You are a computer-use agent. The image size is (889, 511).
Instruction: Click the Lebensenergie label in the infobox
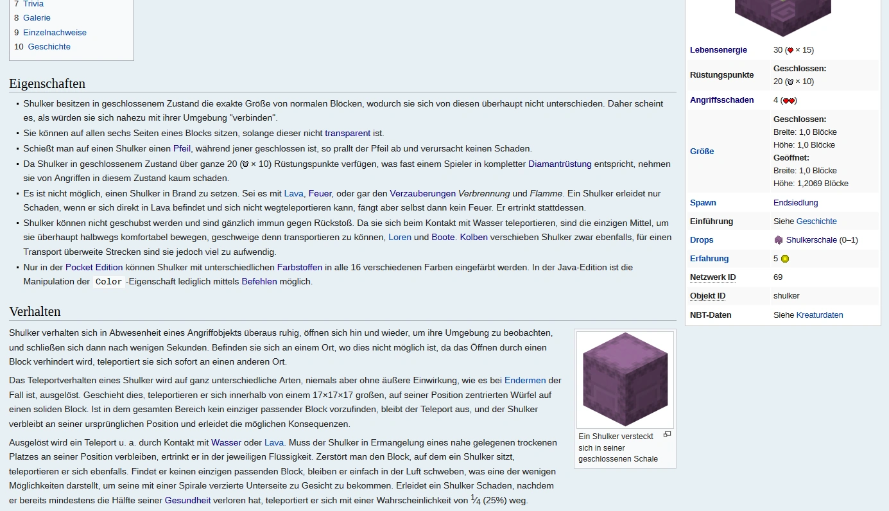point(718,50)
